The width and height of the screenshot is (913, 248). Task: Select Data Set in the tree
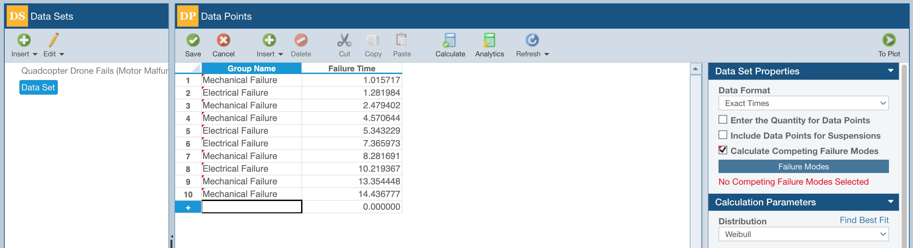pyautogui.click(x=38, y=88)
